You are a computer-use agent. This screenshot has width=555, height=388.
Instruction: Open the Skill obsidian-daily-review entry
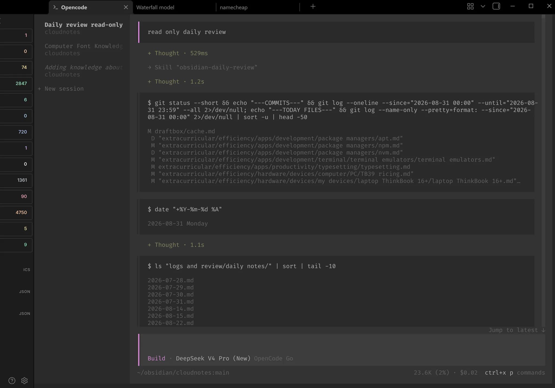[202, 67]
